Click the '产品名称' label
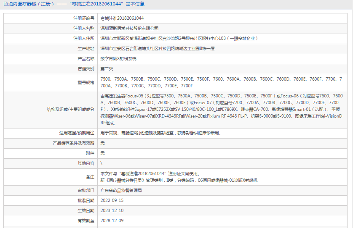 (x=86, y=59)
